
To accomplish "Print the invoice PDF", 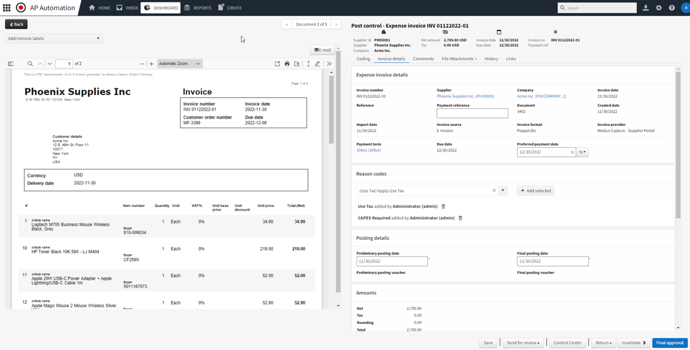I will click(286, 64).
